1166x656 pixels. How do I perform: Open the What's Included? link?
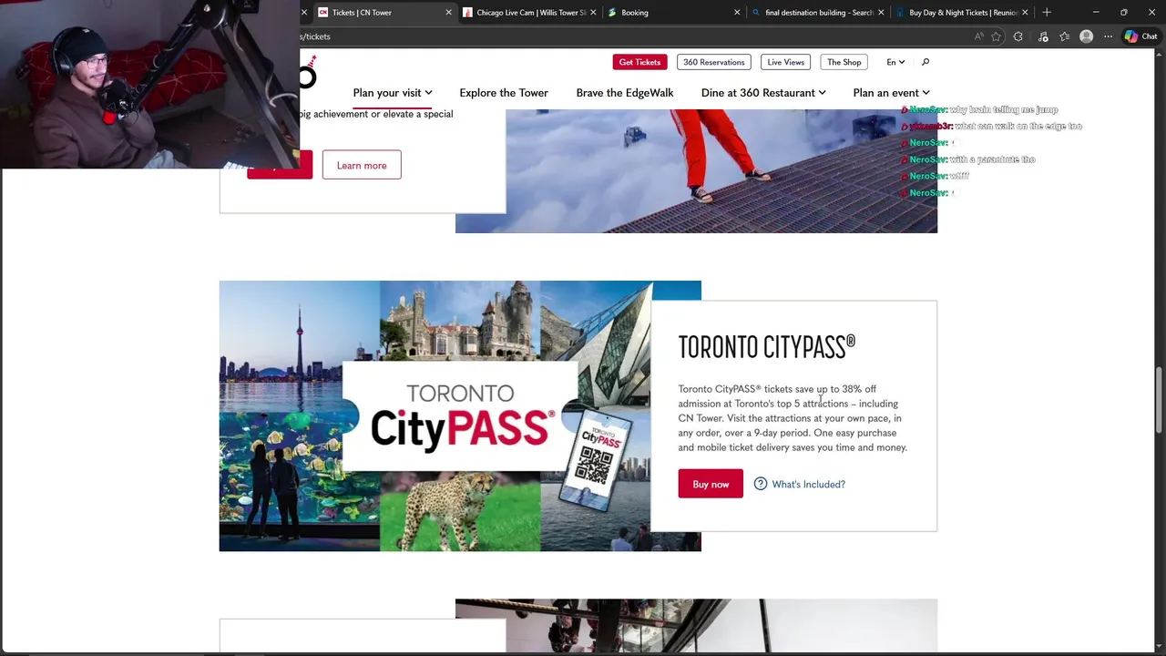tap(809, 484)
